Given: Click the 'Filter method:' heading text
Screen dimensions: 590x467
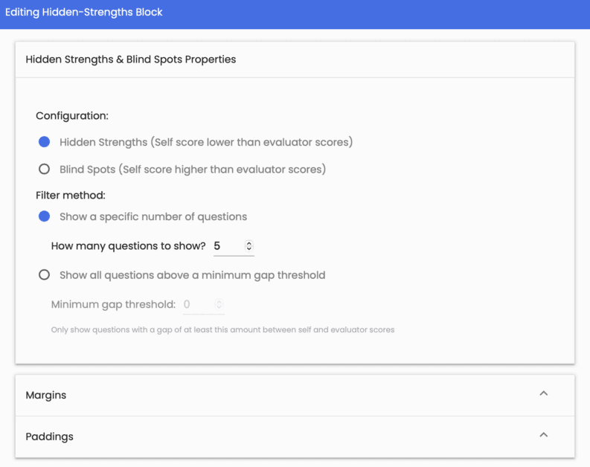Looking at the screenshot, I should [x=71, y=196].
